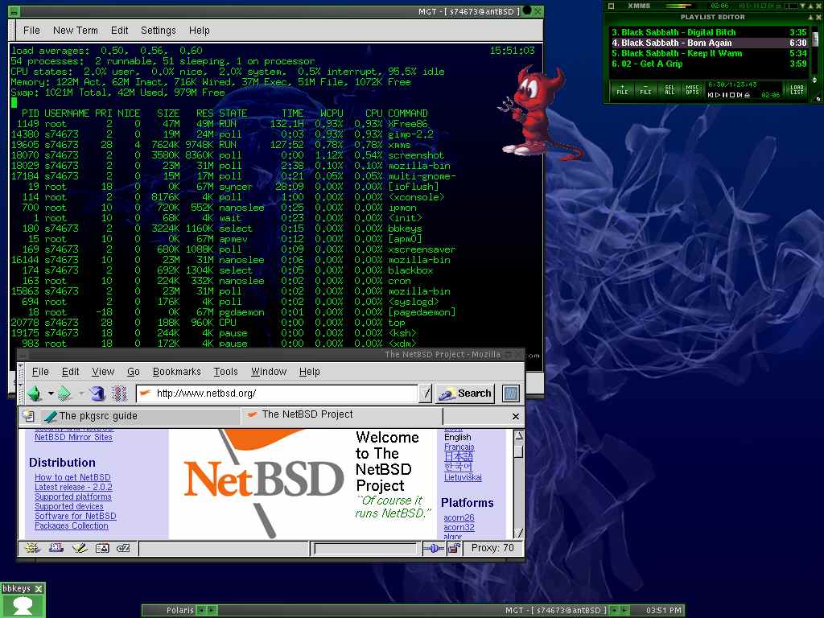Switch to The pkgsrc guide tab
The image size is (824, 618).
98,416
